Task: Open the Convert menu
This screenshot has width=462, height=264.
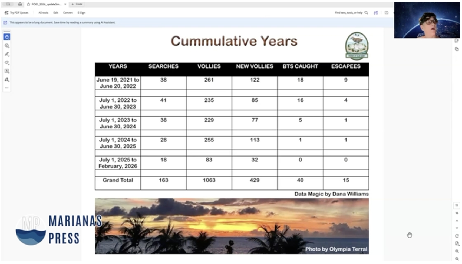Action: pos(68,13)
